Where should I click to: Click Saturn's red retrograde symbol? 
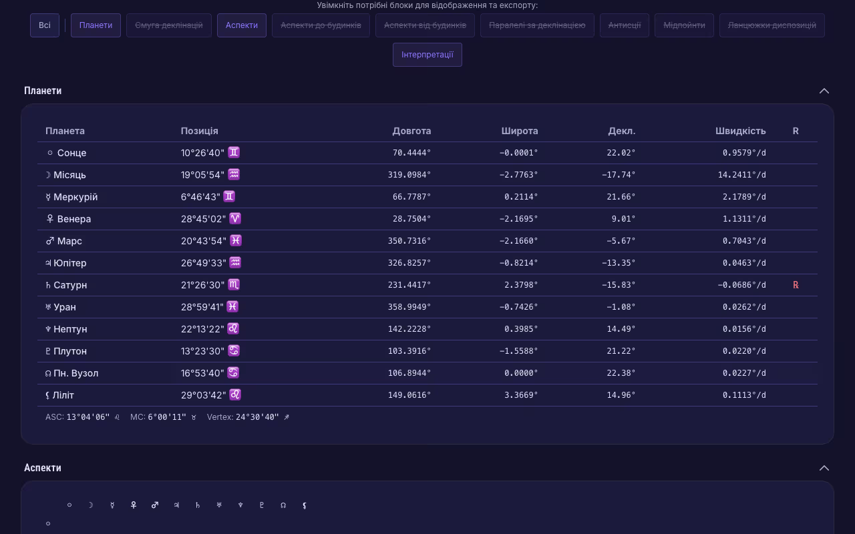click(x=796, y=285)
